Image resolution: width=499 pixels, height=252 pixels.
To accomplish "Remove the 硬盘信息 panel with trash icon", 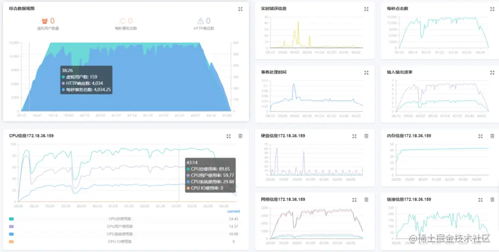I will 366,136.
